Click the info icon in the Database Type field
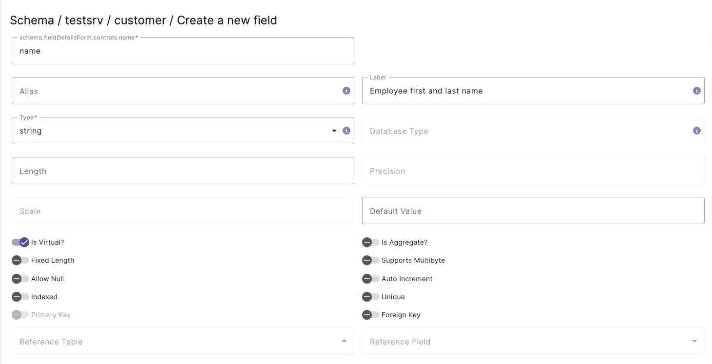This screenshot has height=364, width=712. tap(696, 131)
